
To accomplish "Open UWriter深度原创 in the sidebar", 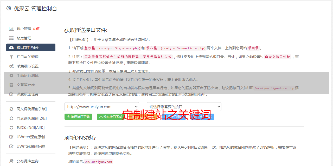I will tap(31, 137).
